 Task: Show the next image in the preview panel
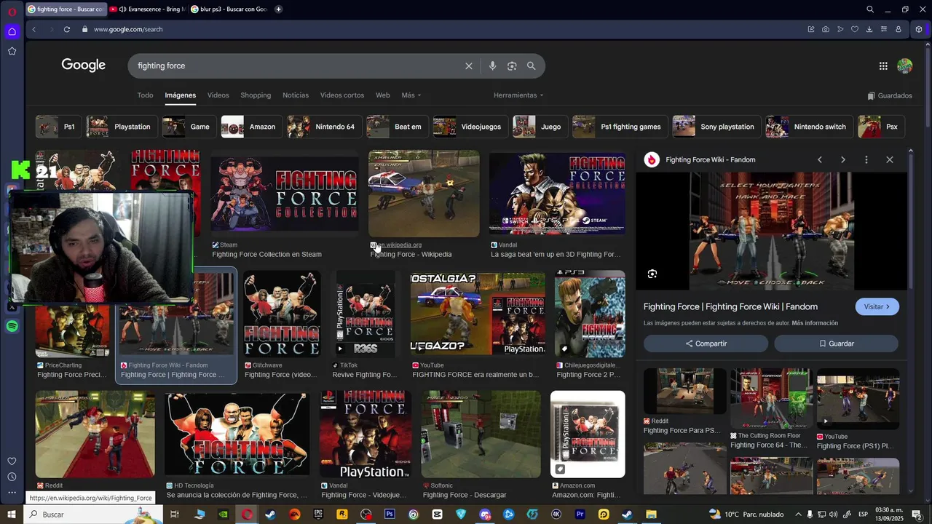click(843, 159)
